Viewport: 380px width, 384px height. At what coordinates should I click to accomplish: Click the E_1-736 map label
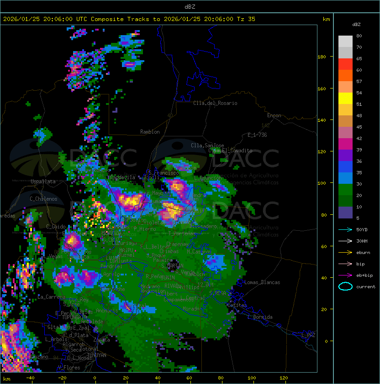pos(257,135)
